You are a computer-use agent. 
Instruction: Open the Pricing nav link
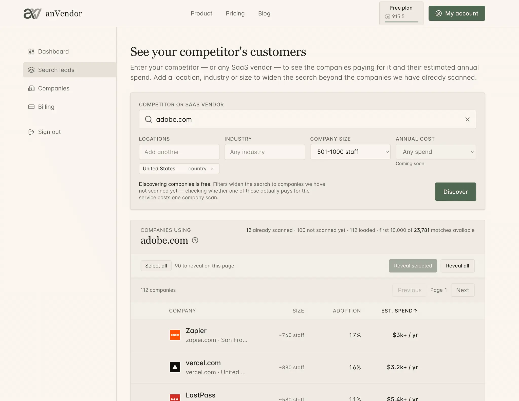[x=235, y=13]
